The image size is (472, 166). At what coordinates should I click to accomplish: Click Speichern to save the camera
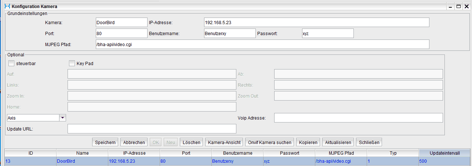[105, 142]
